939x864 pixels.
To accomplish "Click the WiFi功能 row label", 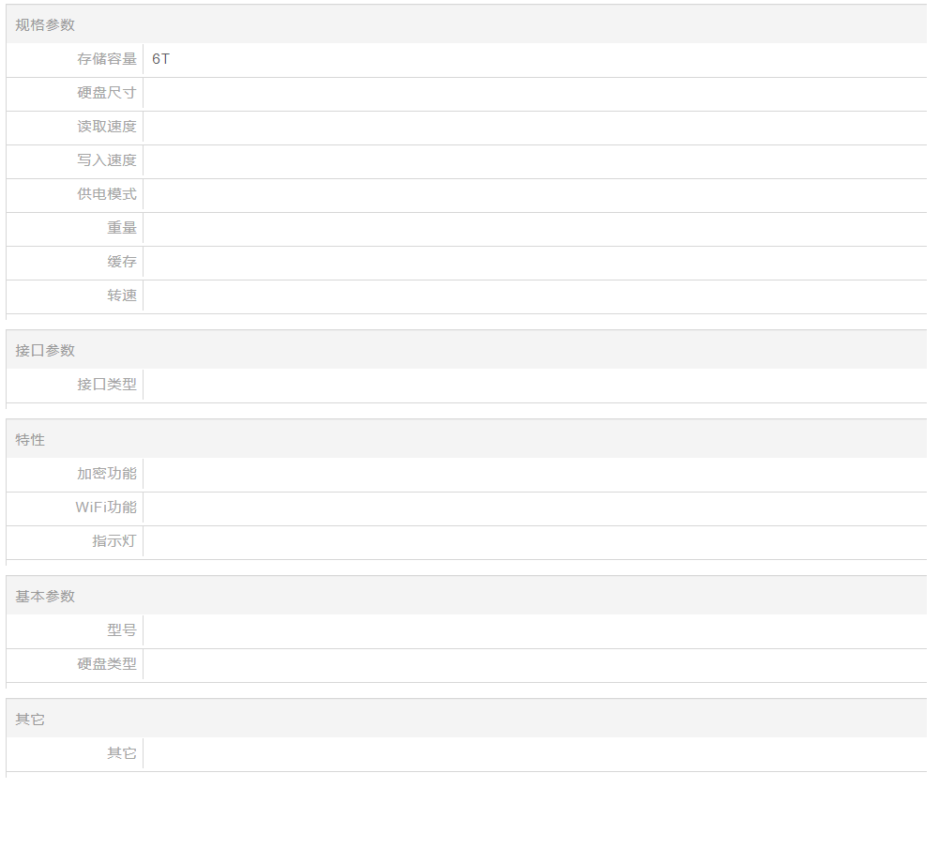I will click(x=106, y=508).
